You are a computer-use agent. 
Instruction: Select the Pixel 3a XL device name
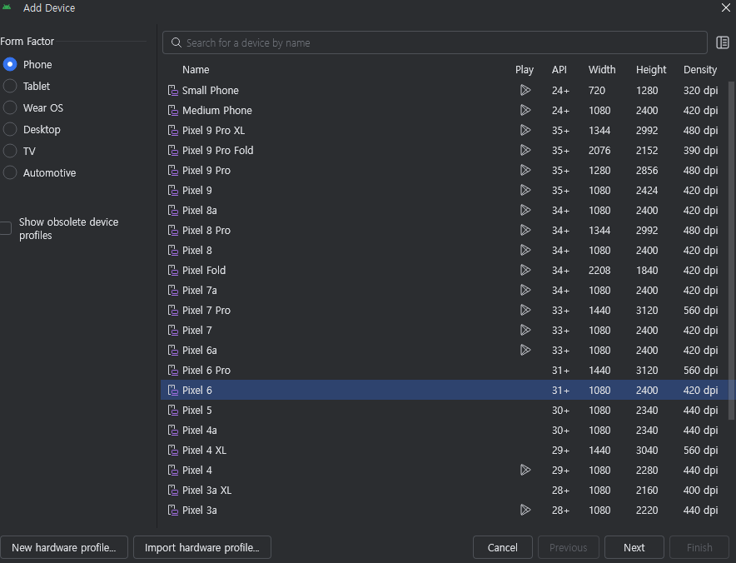click(x=207, y=491)
